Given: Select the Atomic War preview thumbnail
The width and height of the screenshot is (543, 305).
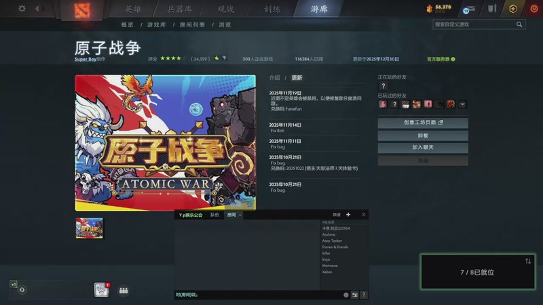Looking at the screenshot, I should click(90, 228).
